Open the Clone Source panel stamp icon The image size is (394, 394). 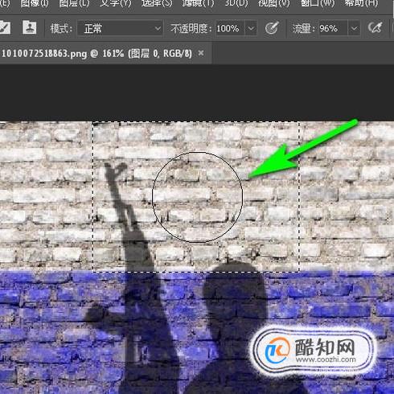pos(30,27)
